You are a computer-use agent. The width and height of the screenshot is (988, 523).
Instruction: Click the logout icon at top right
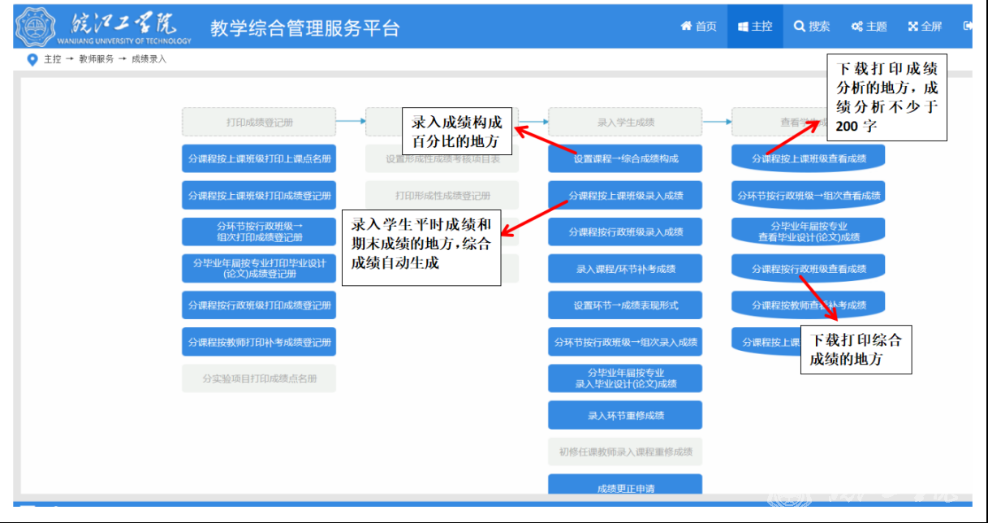point(967,26)
